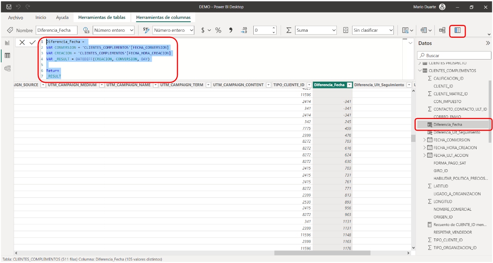Select Recuento de CLIENTE_ID measure
Viewport: 493px width, 263px height.
click(x=460, y=224)
